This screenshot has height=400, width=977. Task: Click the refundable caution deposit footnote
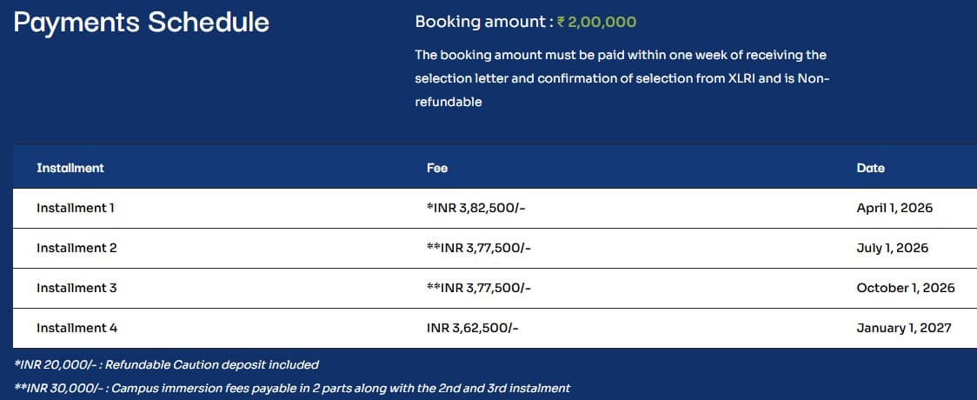167,364
